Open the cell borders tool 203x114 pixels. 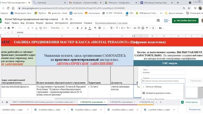[100, 28]
